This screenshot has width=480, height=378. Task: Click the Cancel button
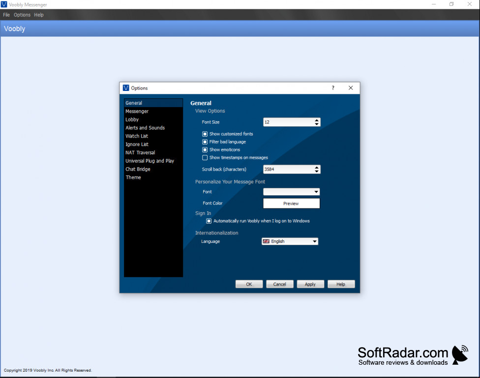point(280,284)
